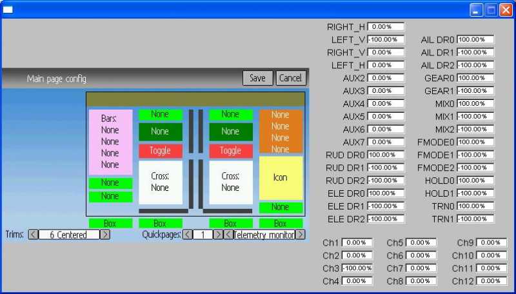Click the window maximize button

tap(491, 10)
